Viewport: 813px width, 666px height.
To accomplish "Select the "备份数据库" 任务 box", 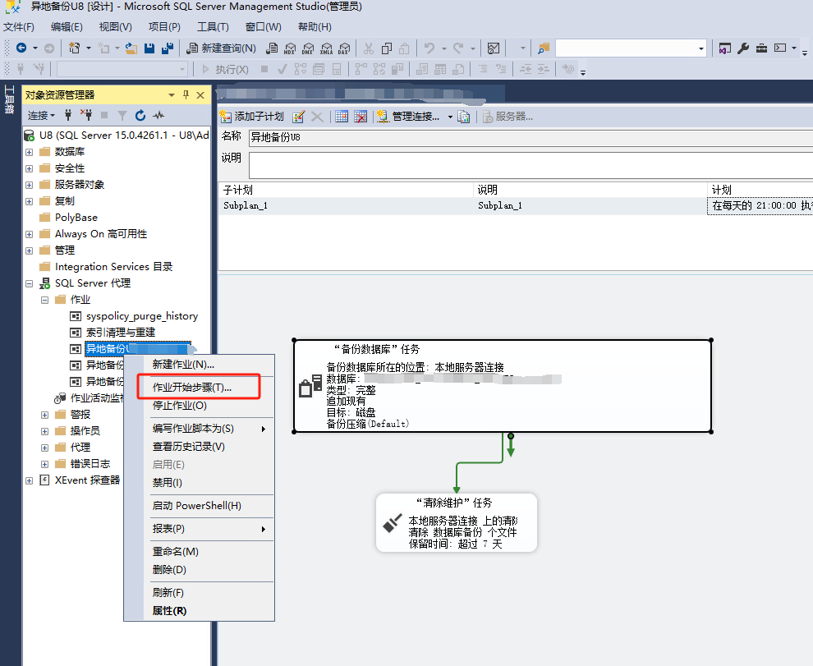I will (x=503, y=386).
